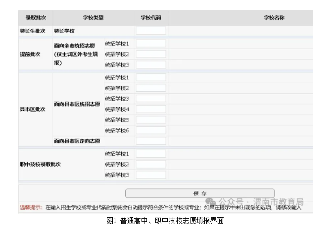The image size is (333, 236).
Task: Focus 县市区批次 统招学校1 code input
Action: 151,78
